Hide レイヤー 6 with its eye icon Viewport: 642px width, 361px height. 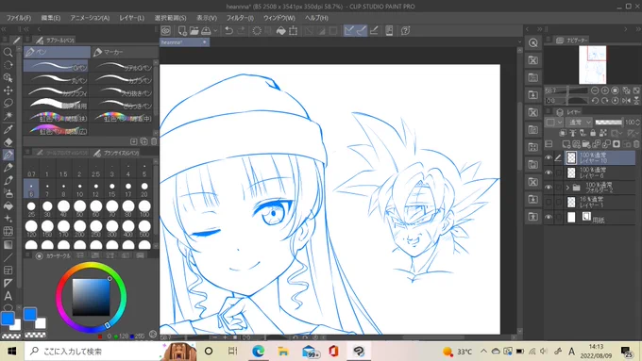click(549, 172)
